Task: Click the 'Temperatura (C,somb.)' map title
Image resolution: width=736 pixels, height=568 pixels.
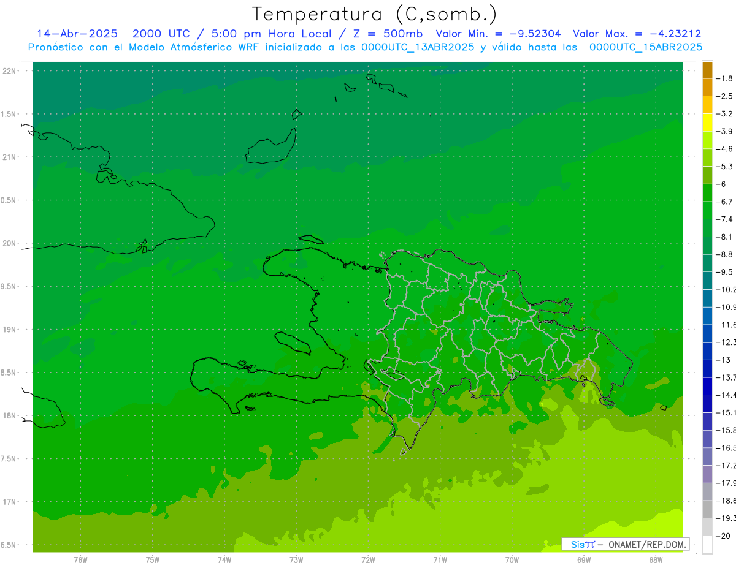Action: coord(375,14)
